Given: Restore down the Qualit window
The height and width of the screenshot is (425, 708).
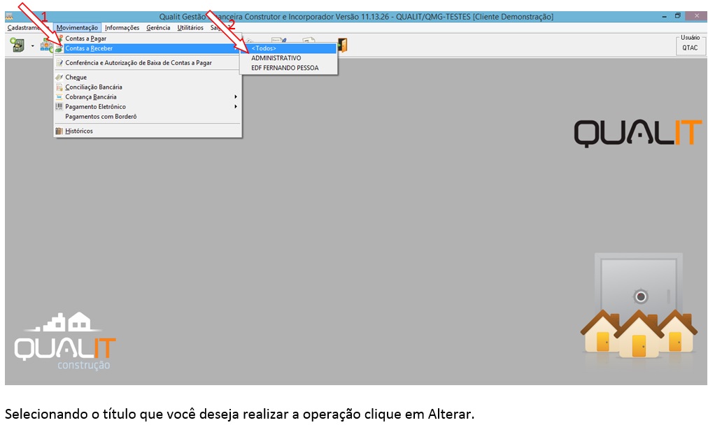Looking at the screenshot, I should coord(677,16).
